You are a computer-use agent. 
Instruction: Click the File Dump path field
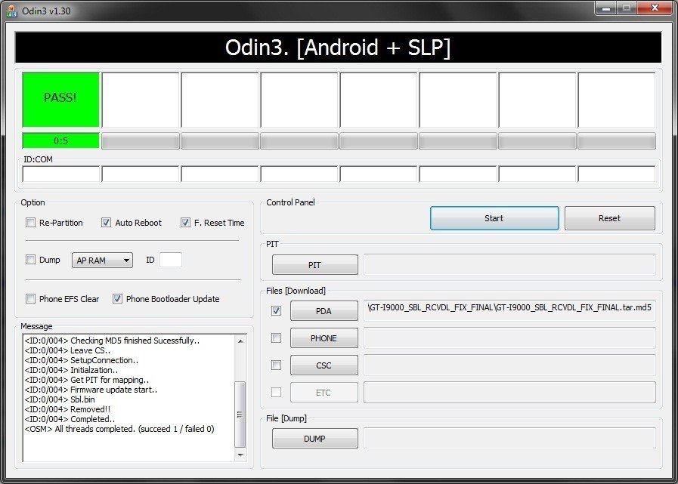tap(509, 438)
